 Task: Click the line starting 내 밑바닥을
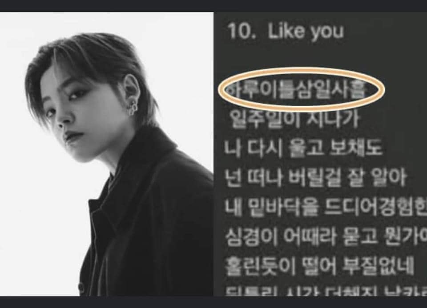coord(326,207)
